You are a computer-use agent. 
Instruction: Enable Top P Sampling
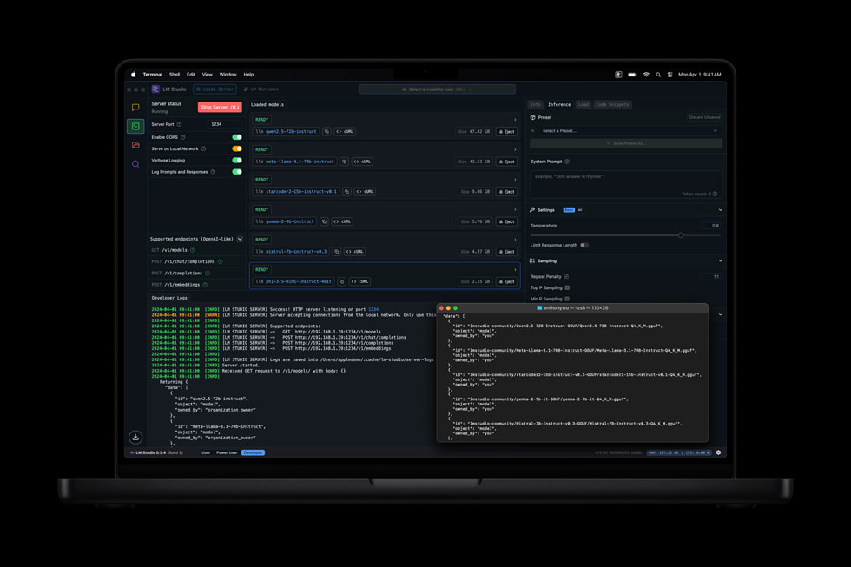(568, 287)
